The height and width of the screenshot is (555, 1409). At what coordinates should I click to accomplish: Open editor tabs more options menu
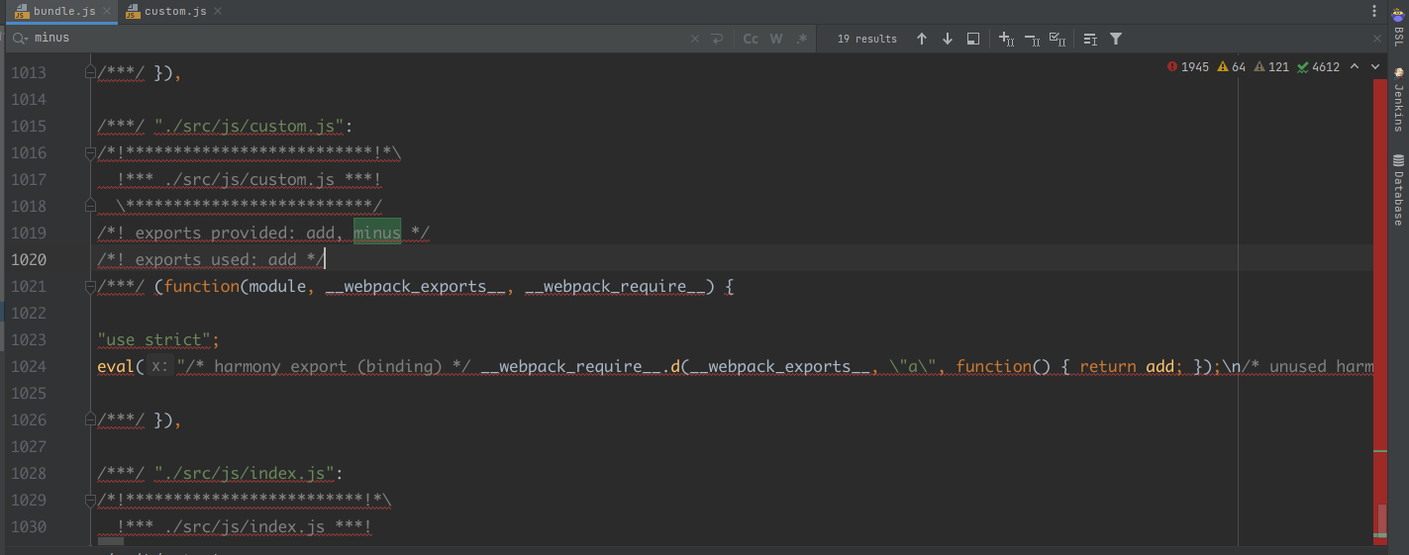(1374, 11)
